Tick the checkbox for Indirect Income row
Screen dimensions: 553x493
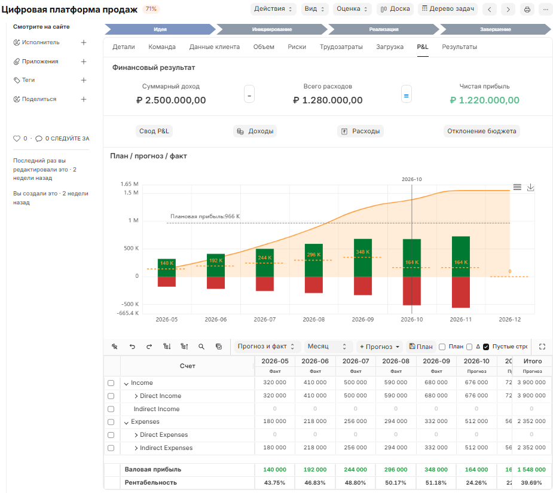pos(111,409)
